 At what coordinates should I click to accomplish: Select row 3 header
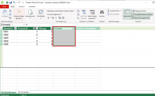tap(1, 38)
